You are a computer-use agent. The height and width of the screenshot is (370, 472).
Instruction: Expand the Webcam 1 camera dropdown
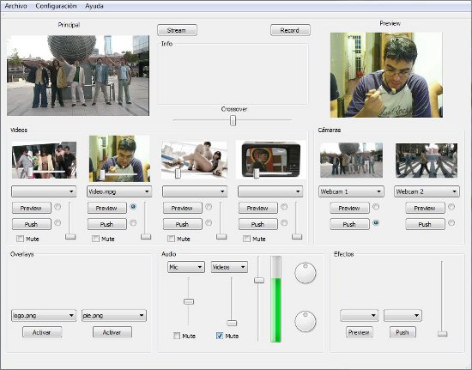(351, 191)
